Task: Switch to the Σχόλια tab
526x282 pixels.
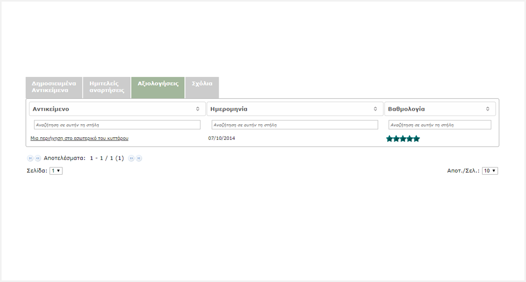Action: coord(202,84)
